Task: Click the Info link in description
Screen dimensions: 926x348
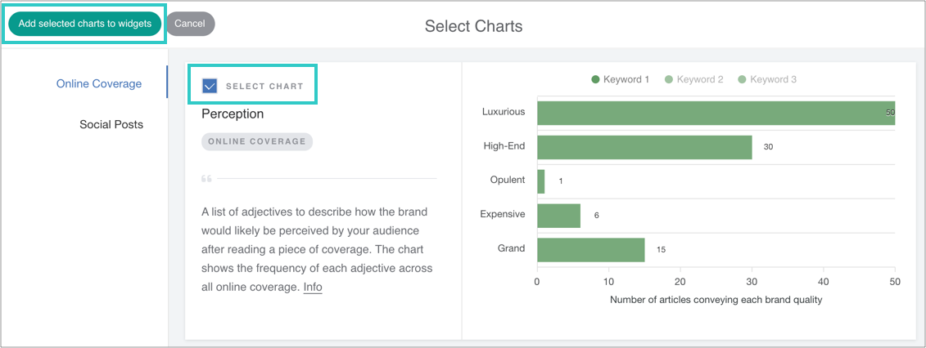Action: click(x=313, y=287)
